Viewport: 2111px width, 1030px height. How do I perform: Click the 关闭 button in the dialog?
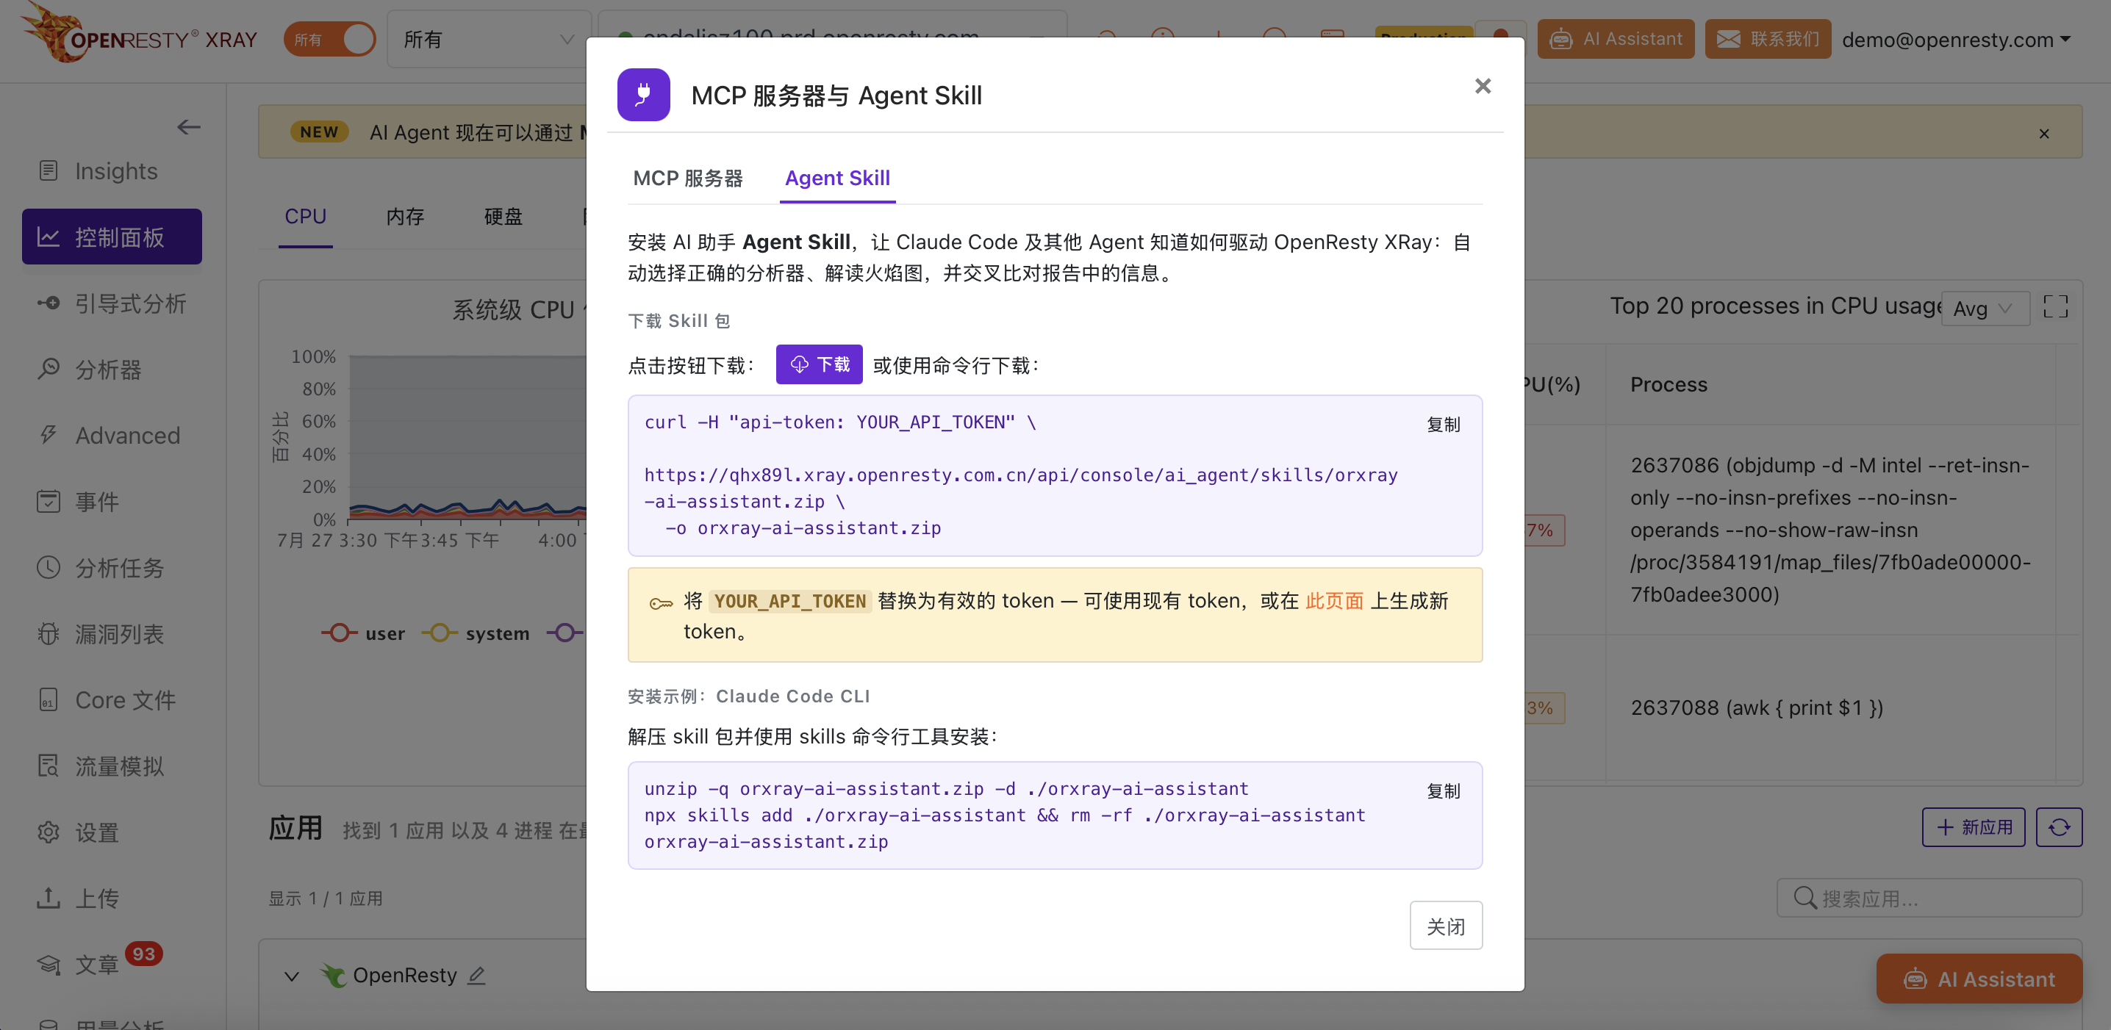(x=1446, y=926)
